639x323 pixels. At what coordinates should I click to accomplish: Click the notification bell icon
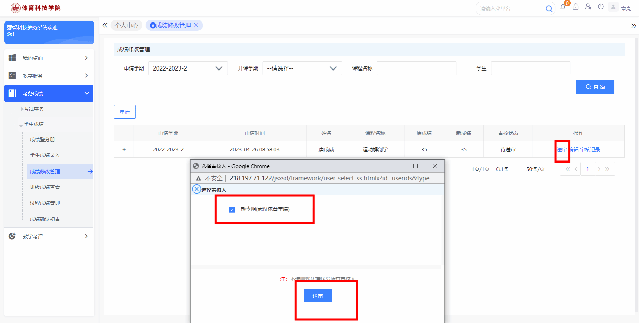coord(563,7)
